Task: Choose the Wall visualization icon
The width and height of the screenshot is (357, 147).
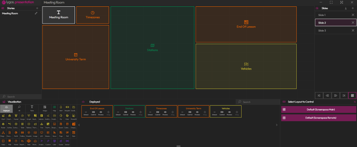Action: (10, 143)
